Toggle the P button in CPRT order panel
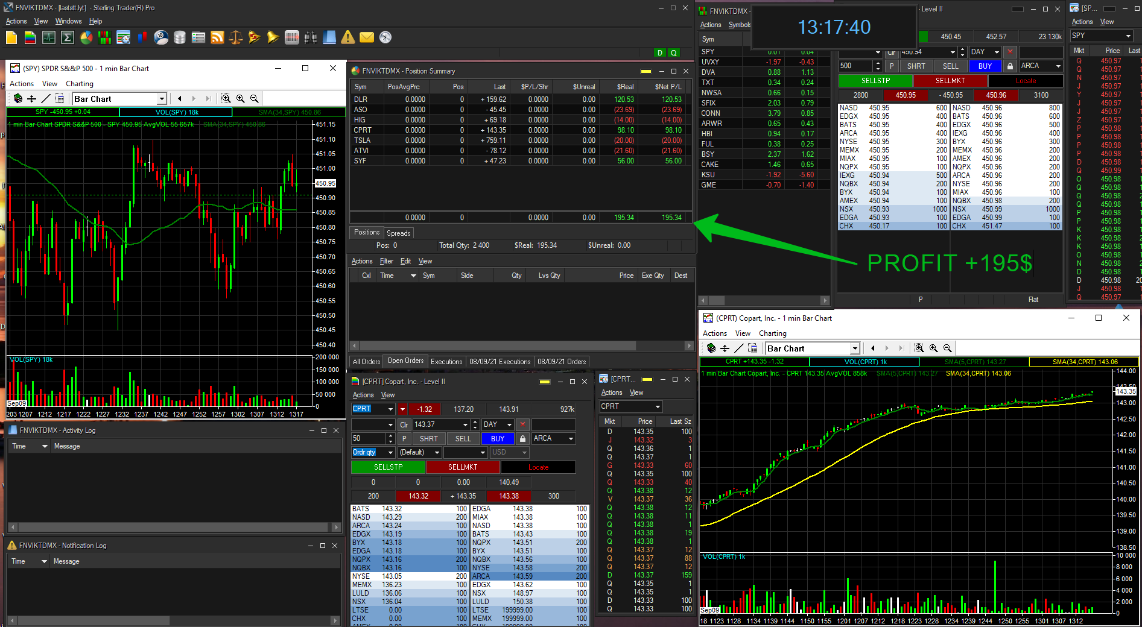1142x627 pixels. point(404,439)
